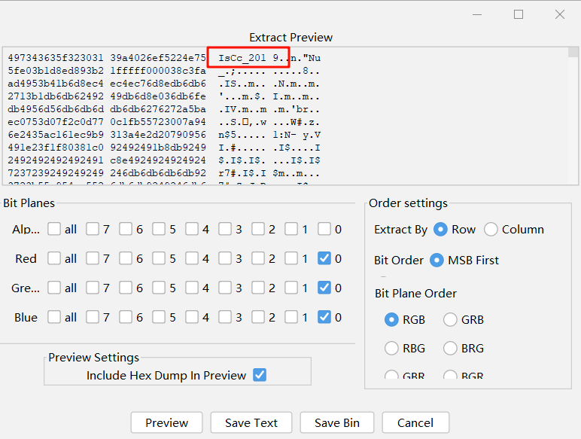The height and width of the screenshot is (439, 581).
Task: Select Extract By Column option
Action: [491, 229]
